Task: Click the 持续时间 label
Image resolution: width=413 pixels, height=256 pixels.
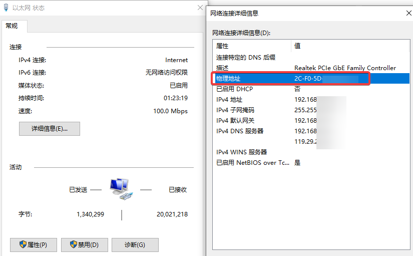Action: point(31,98)
